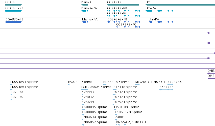The height and width of the screenshot is (126, 215).
Task: Select EST CK00005.3prime
Action: pos(95,112)
